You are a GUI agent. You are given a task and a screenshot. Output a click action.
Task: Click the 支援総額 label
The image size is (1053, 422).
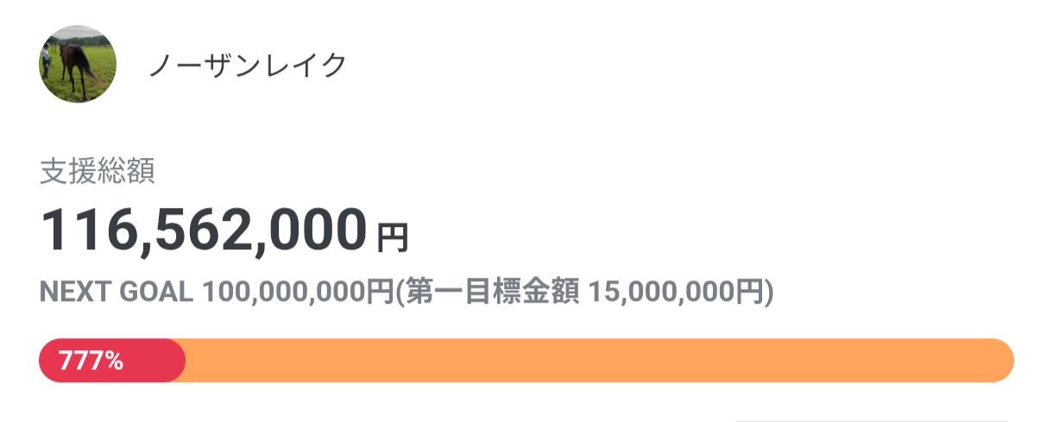point(98,172)
